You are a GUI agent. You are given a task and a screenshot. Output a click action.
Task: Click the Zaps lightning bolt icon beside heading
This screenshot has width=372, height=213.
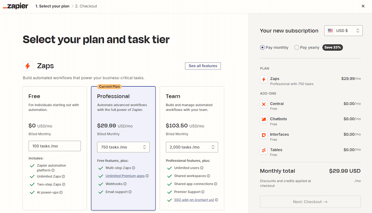pyautogui.click(x=28, y=66)
